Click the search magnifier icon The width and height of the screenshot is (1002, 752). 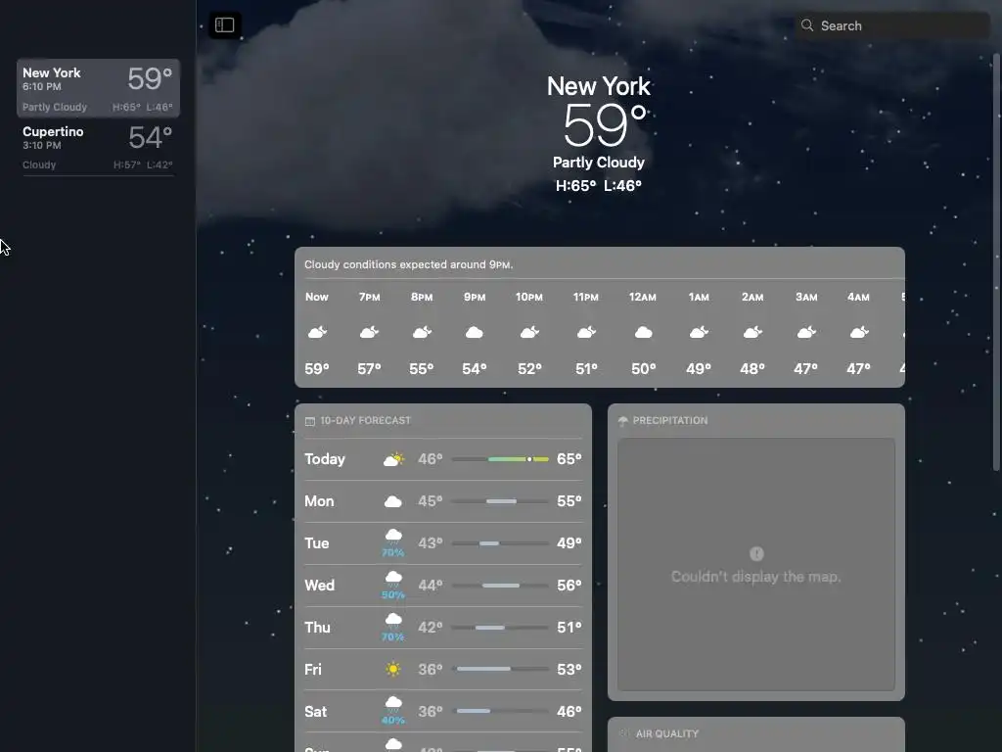pyautogui.click(x=807, y=25)
